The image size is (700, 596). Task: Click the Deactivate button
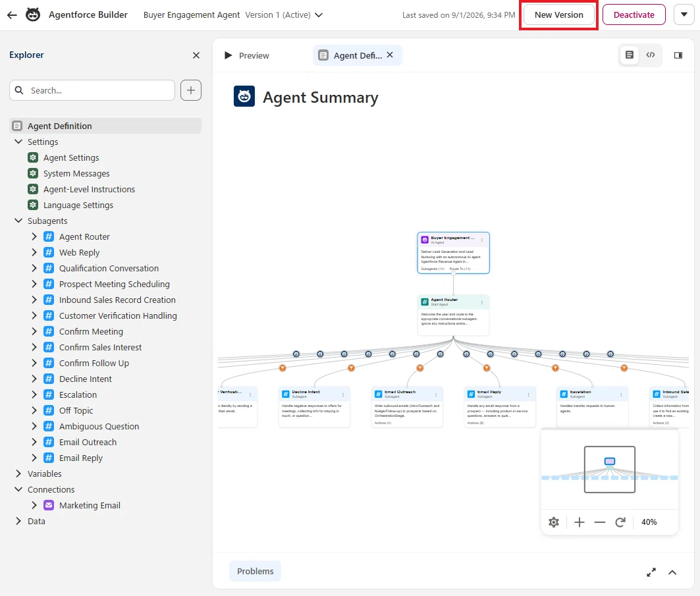633,14
